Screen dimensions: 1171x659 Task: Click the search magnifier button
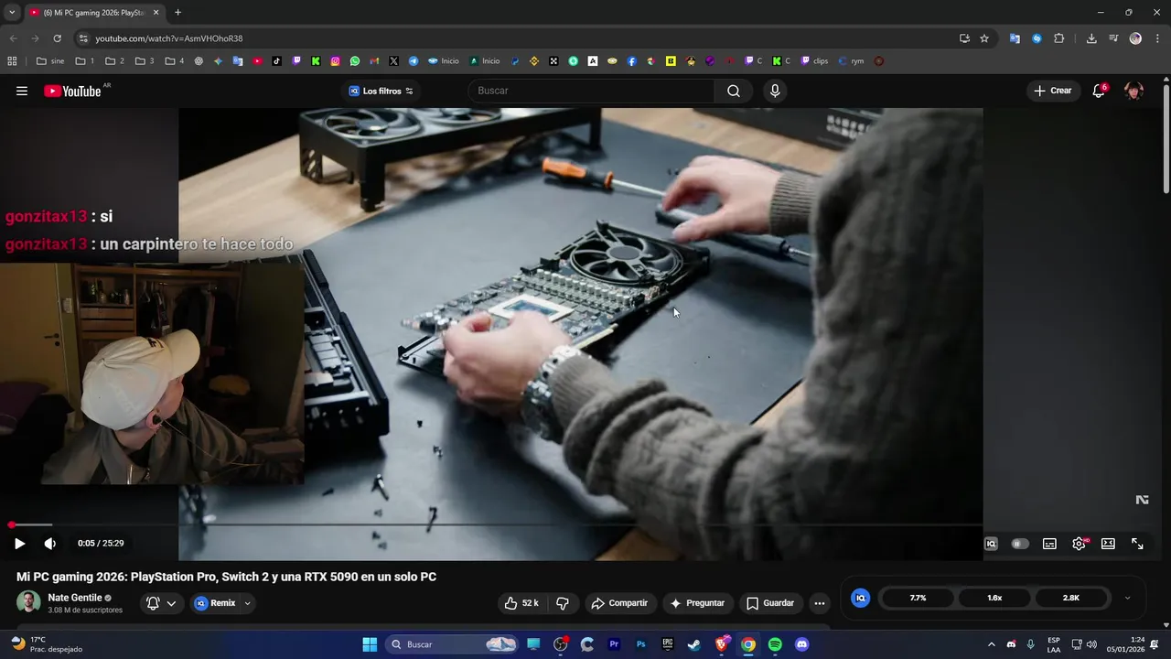(x=734, y=91)
